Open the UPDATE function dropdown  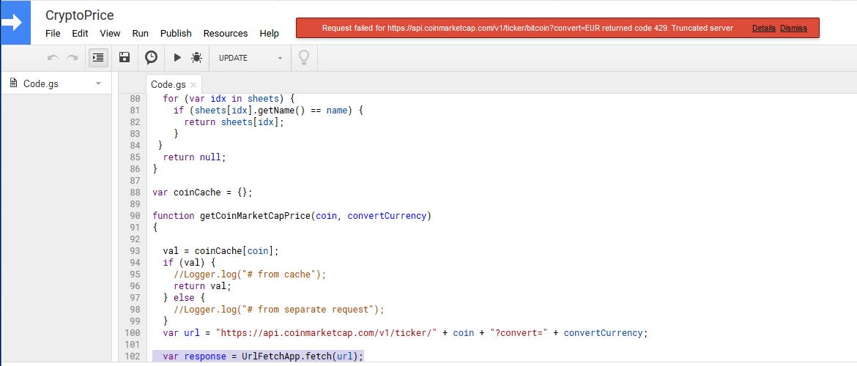coord(251,58)
